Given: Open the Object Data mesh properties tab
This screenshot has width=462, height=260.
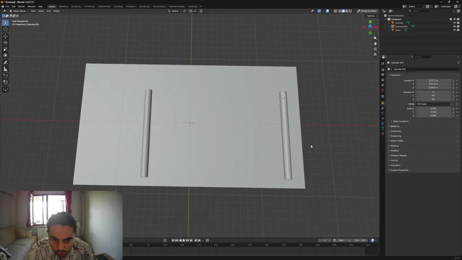Looking at the screenshot, I should pos(383,128).
